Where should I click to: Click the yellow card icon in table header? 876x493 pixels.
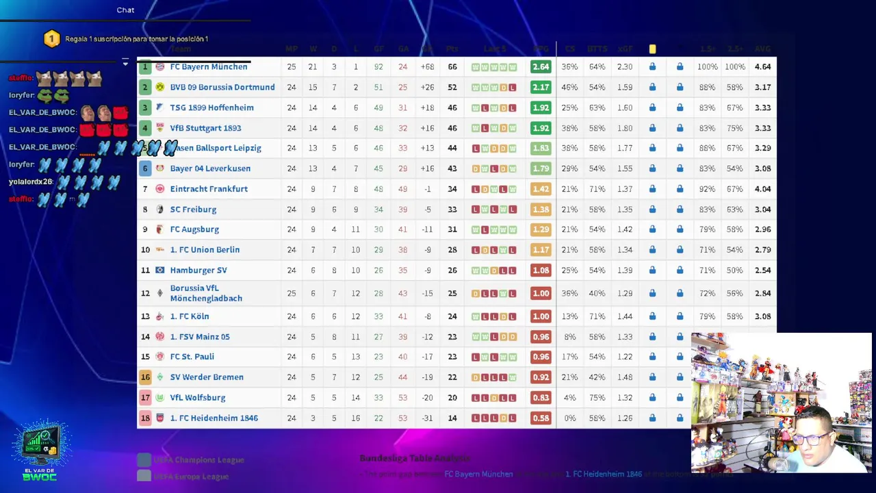652,49
